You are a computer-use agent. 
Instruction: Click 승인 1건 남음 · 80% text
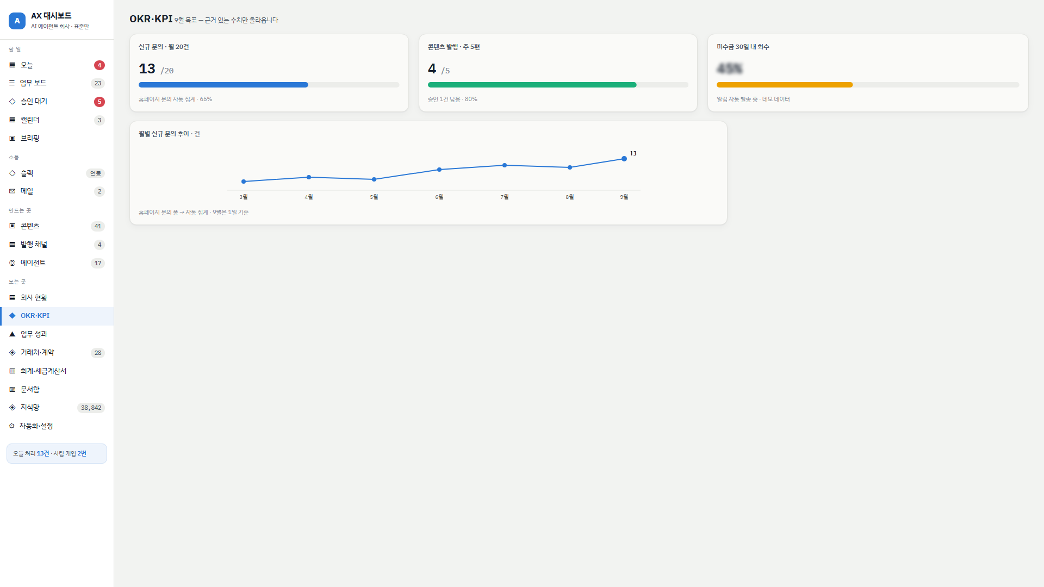pyautogui.click(x=452, y=99)
